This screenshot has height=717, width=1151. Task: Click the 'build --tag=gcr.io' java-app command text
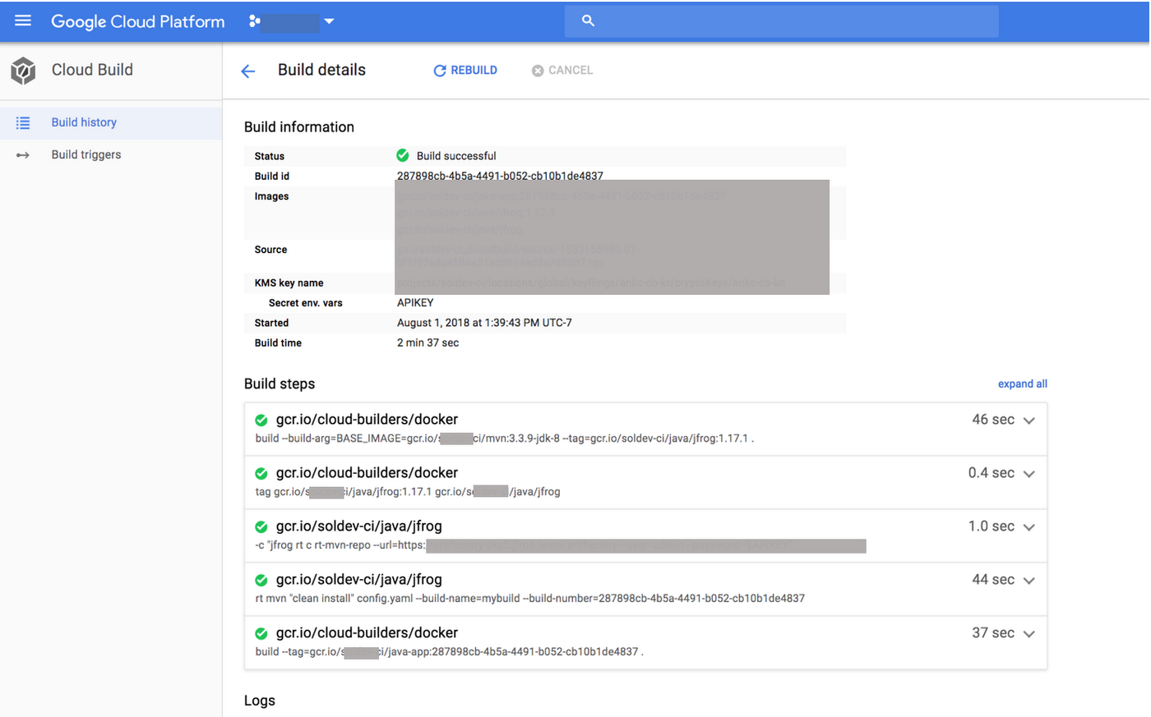pyautogui.click(x=450, y=652)
